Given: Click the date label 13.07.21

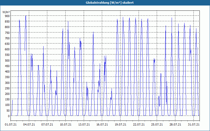Looking at the screenshot, I should [84, 124].
